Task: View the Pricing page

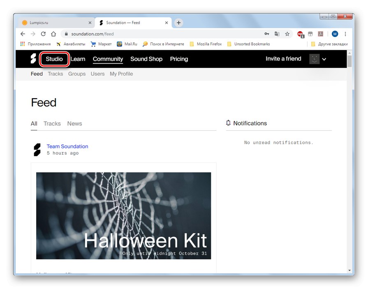Action: [179, 59]
